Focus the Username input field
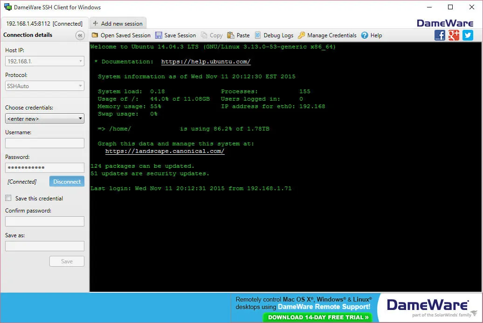This screenshot has width=483, height=323. pyautogui.click(x=45, y=143)
